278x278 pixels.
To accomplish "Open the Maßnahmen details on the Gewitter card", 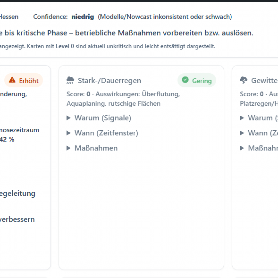I will click(262, 148).
